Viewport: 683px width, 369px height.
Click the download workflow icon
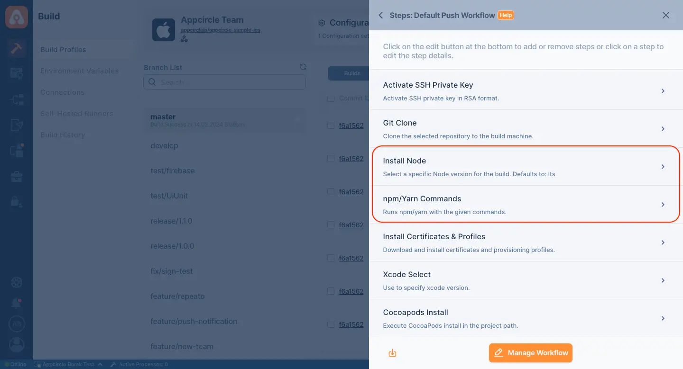click(x=392, y=353)
